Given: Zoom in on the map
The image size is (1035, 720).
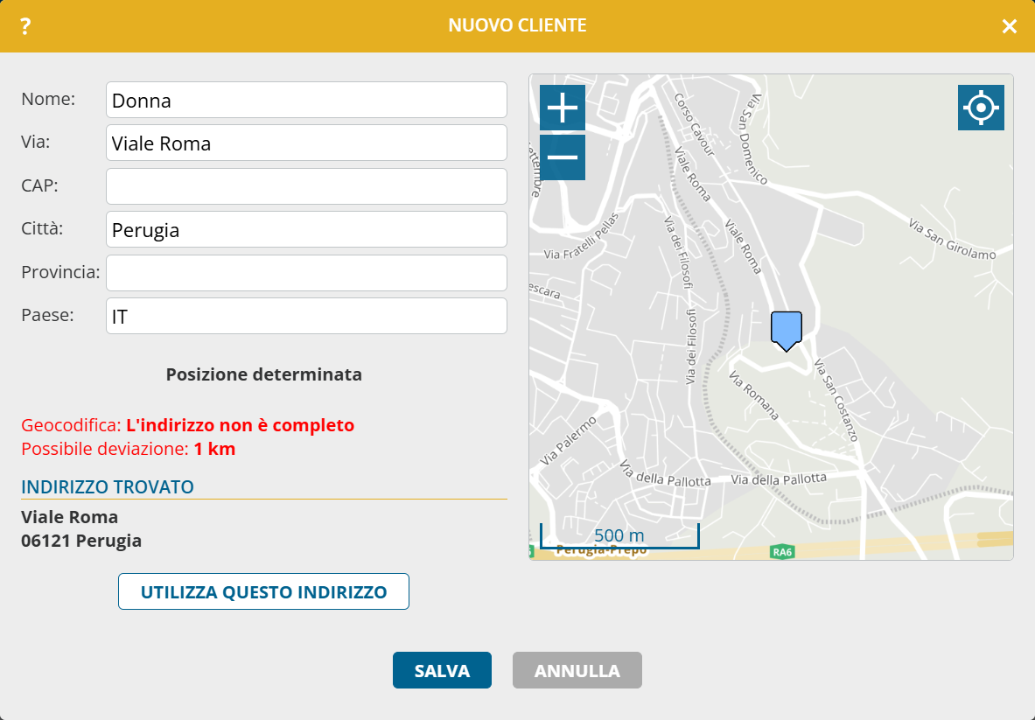Looking at the screenshot, I should tap(562, 108).
